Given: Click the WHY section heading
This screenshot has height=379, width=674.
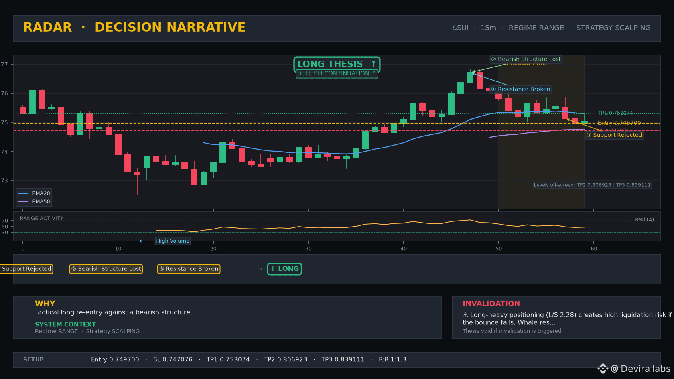Looking at the screenshot, I should pyautogui.click(x=45, y=304).
